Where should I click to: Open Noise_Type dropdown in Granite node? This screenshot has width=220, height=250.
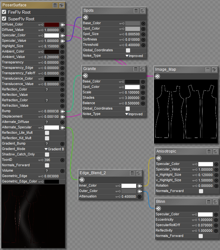click(x=134, y=114)
